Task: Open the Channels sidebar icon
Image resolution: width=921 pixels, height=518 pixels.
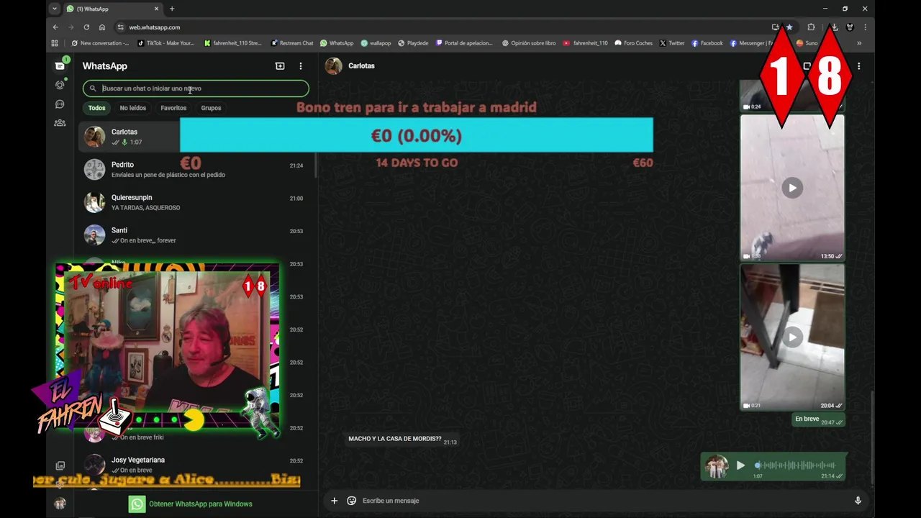Action: (x=60, y=104)
